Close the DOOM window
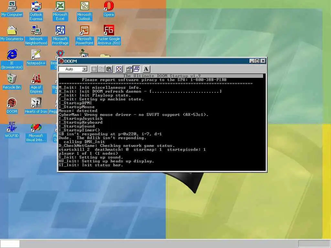331x248 pixels. [x=263, y=61]
